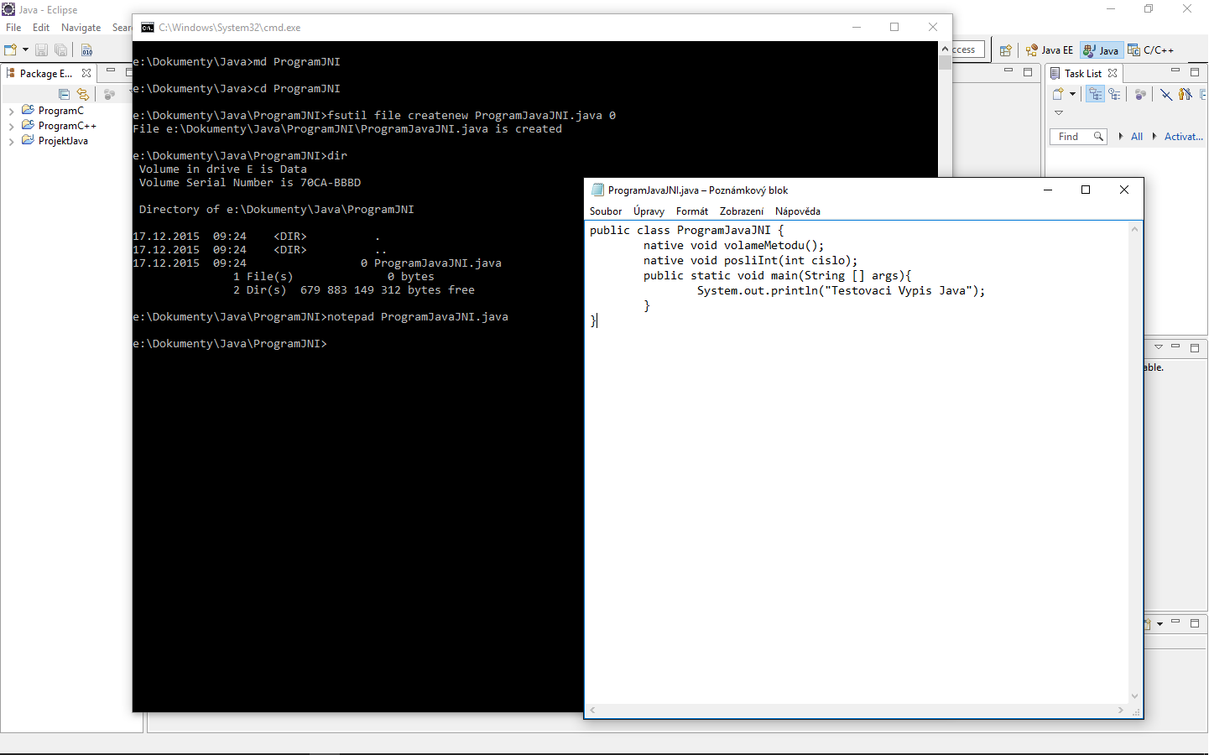Click the Activate filter link in Task List
1209x755 pixels.
click(x=1182, y=136)
